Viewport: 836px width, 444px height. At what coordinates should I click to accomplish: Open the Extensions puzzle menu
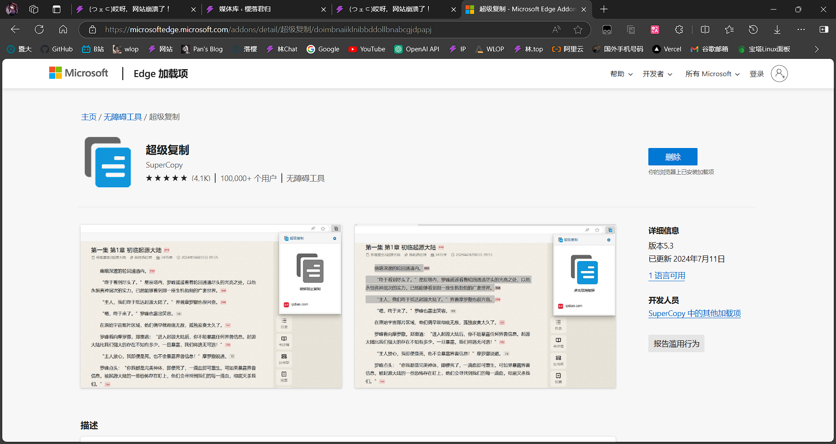point(679,30)
